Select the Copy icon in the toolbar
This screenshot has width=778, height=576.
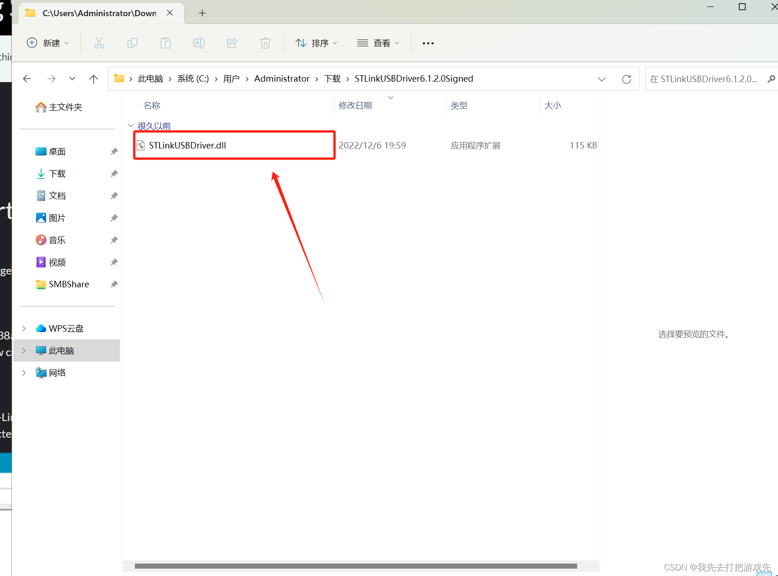tap(132, 43)
